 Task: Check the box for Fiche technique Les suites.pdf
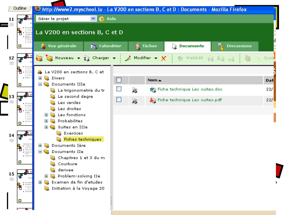(119, 100)
